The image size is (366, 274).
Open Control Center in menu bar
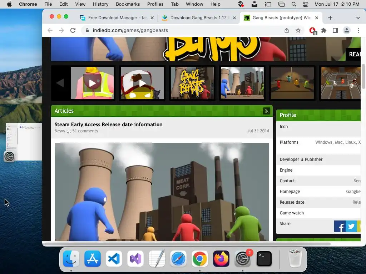[x=306, y=4]
